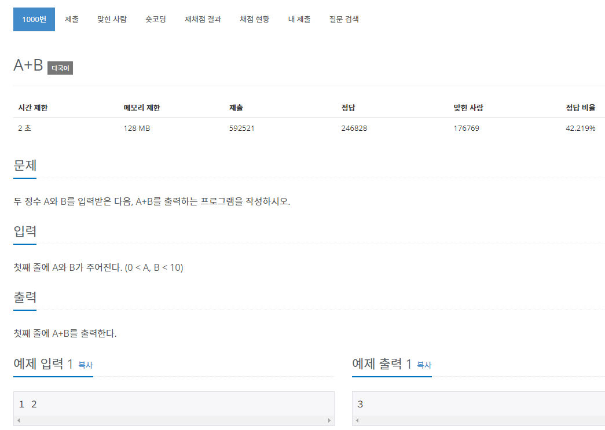Viewport: 605px width, 430px height.
Task: Copy example output 1 with 복사
Action: coord(424,365)
